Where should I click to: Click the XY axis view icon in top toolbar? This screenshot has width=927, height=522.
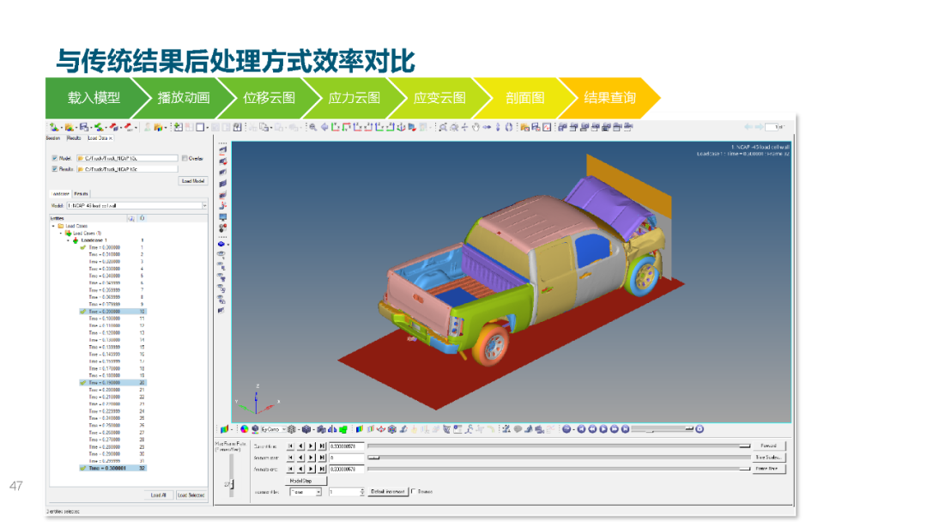pos(336,127)
